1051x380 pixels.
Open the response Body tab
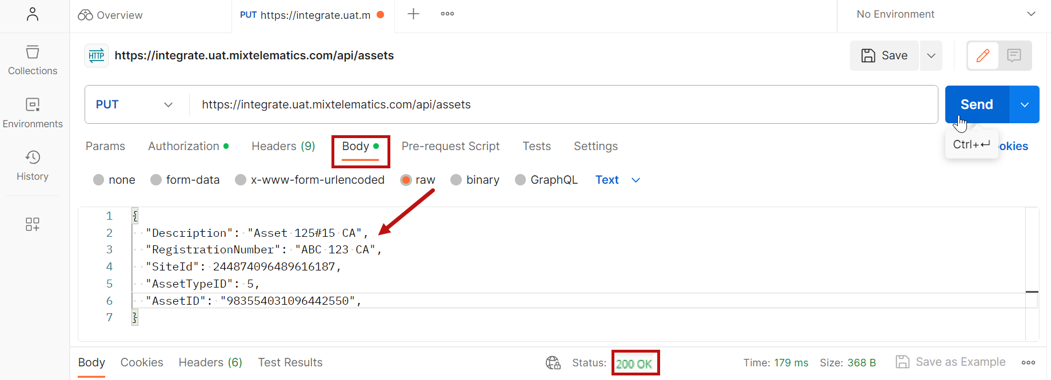pyautogui.click(x=91, y=362)
